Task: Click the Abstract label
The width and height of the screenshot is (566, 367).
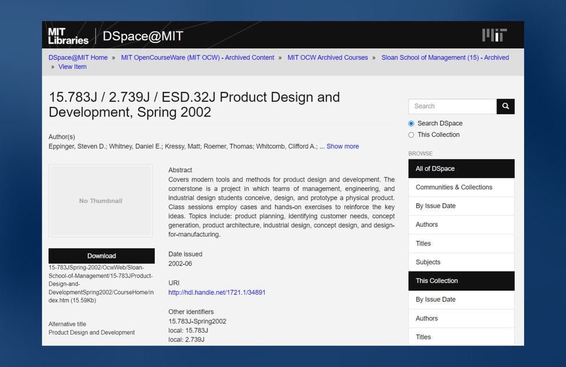Action: [180, 170]
